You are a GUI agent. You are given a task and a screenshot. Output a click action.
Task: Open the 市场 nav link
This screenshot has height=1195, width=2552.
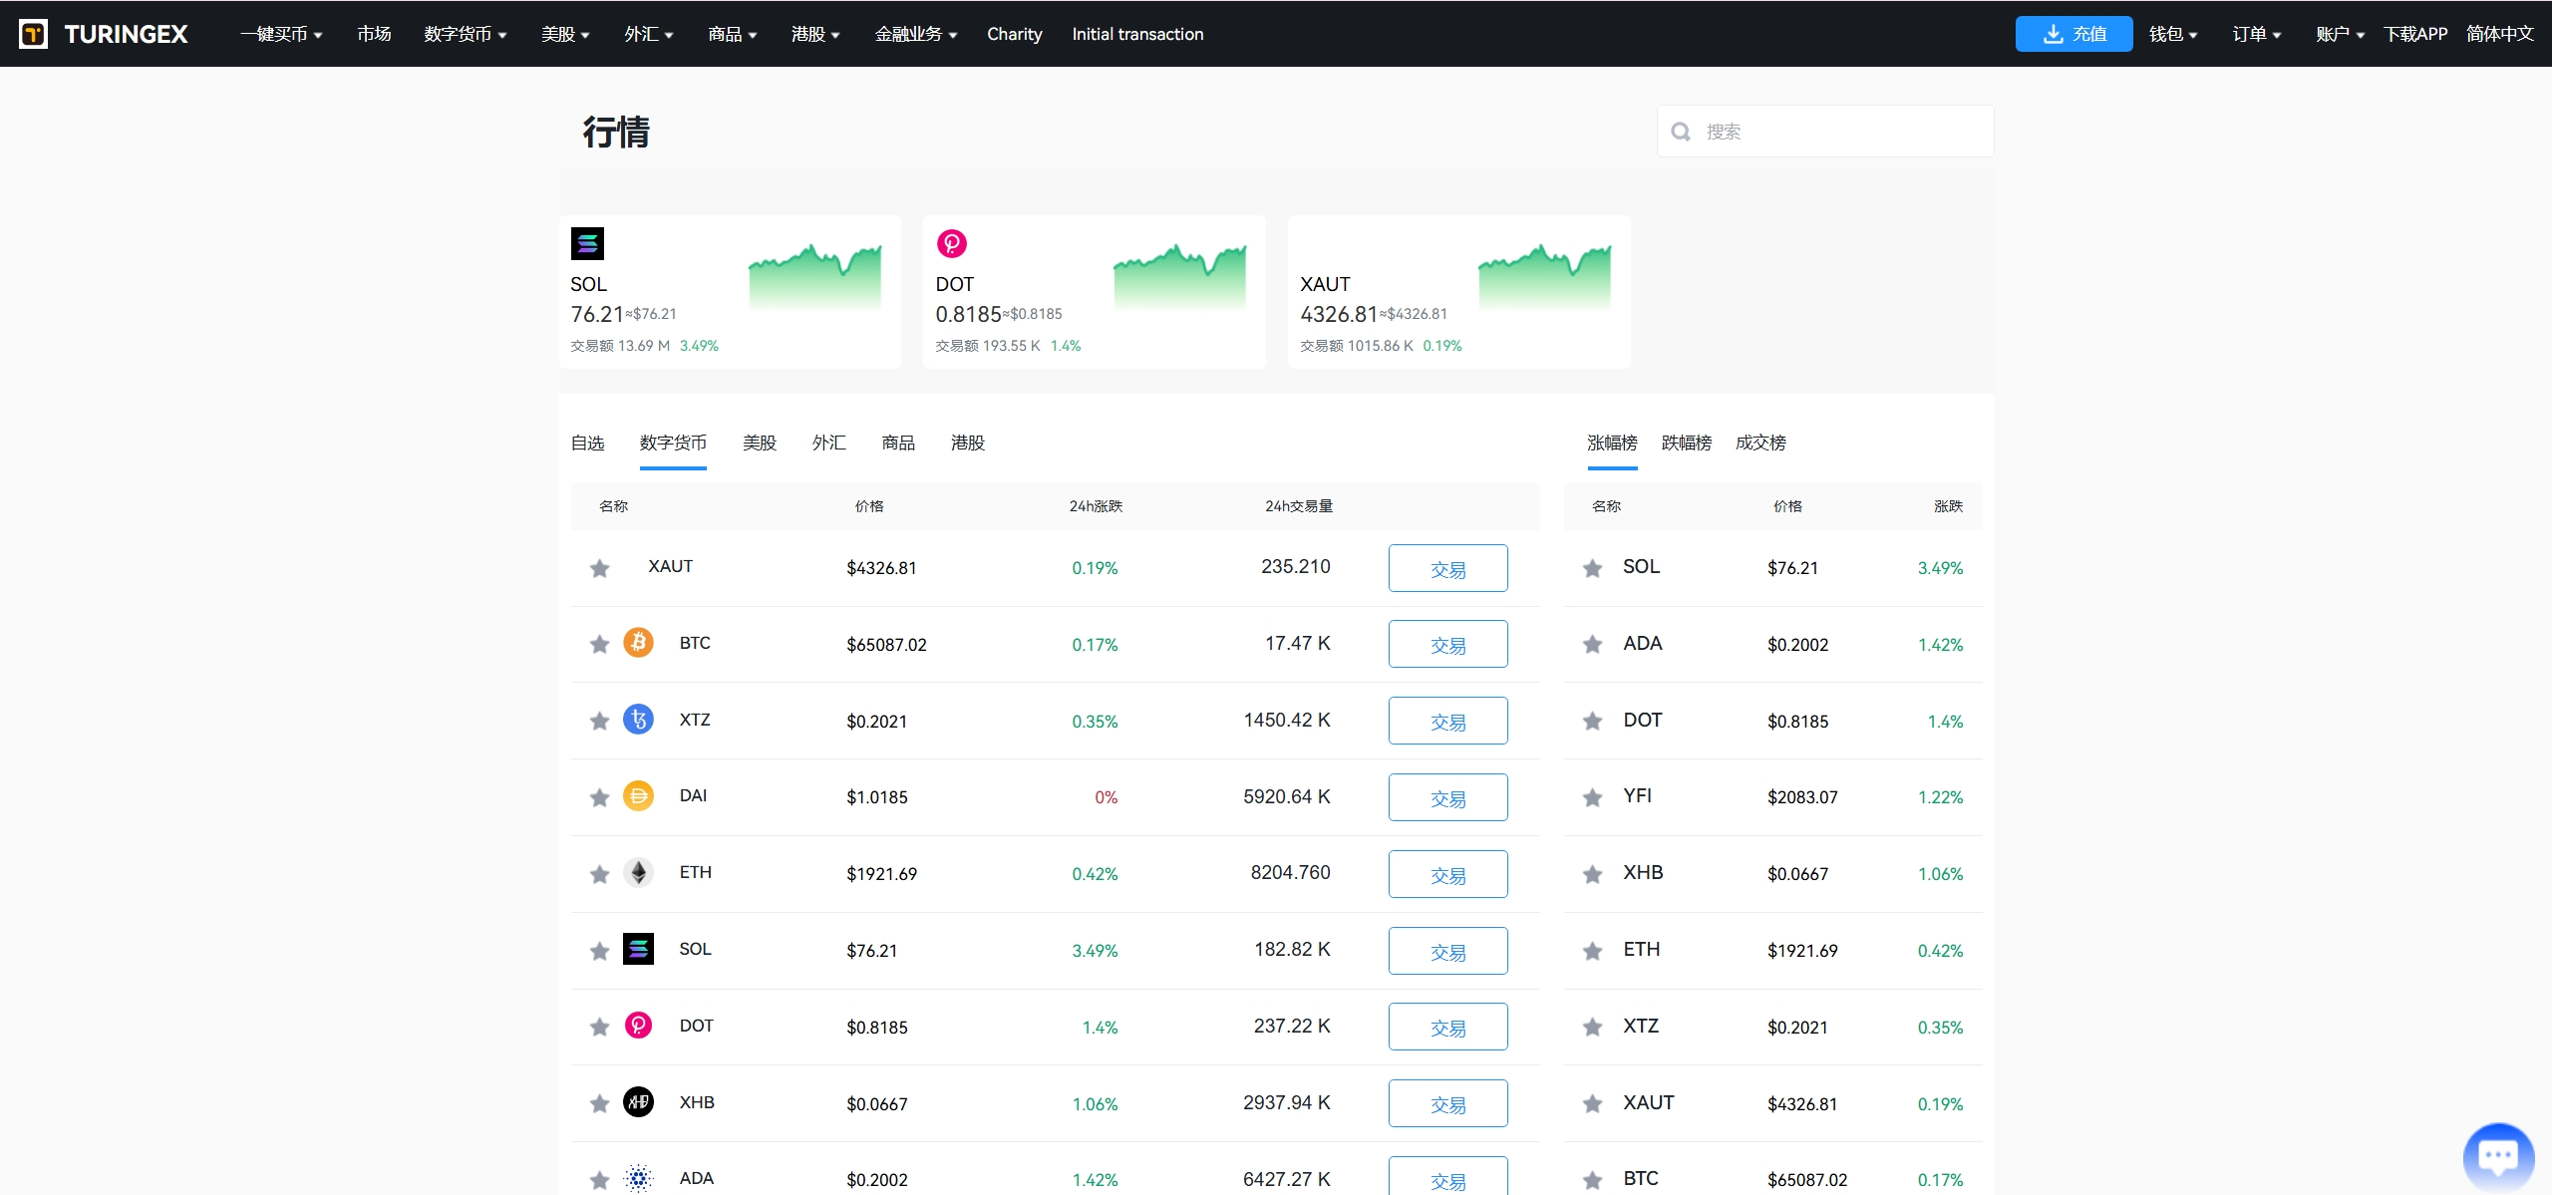tap(374, 34)
